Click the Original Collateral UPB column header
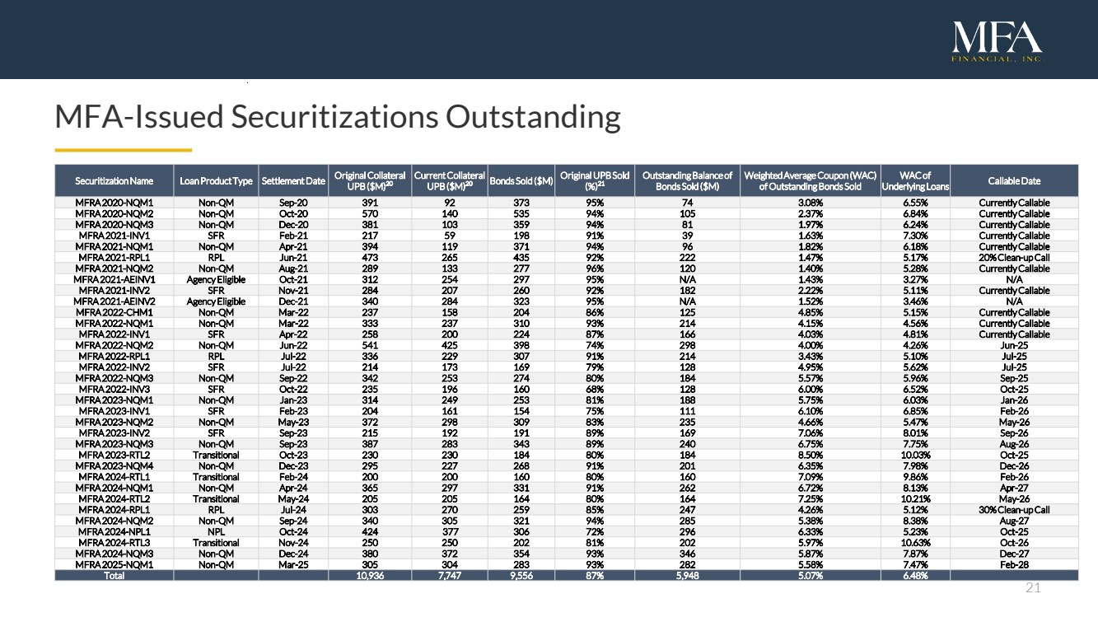This screenshot has width=1098, height=617. tap(370, 180)
